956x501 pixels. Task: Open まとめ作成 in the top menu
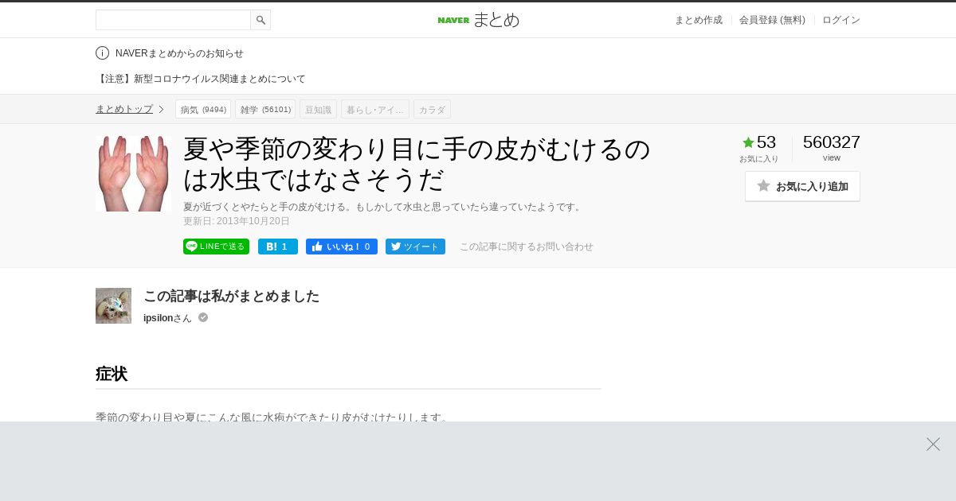click(x=699, y=20)
